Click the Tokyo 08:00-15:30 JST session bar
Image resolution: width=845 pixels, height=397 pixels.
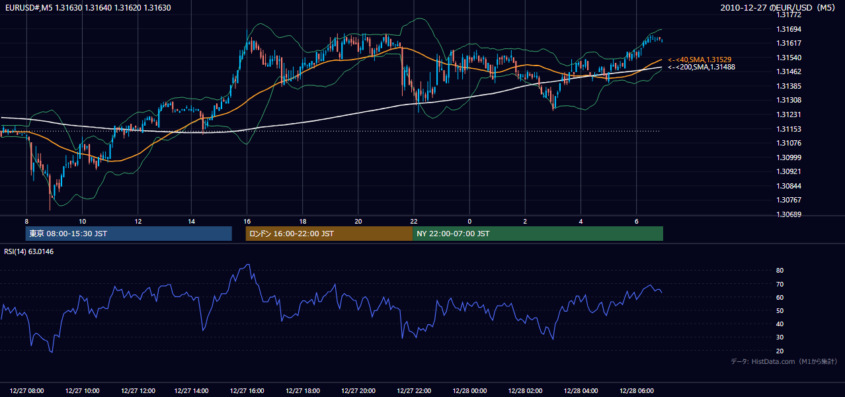129,234
